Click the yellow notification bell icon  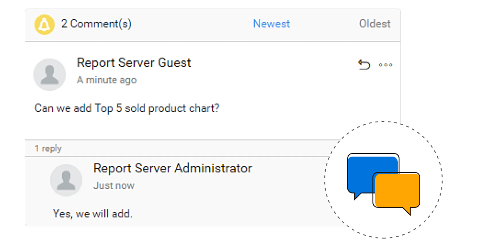coord(44,24)
